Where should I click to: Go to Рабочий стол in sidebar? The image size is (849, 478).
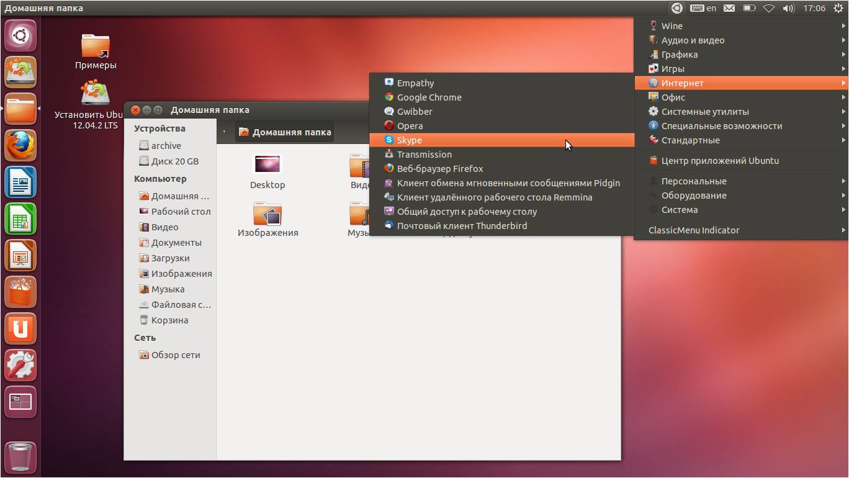pos(170,212)
